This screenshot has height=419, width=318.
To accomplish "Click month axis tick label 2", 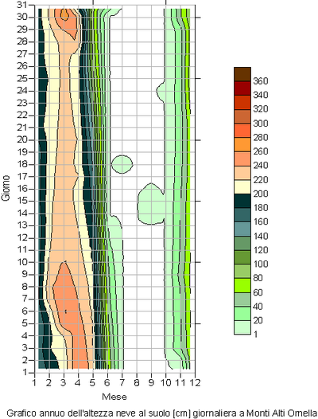I will point(48,382).
